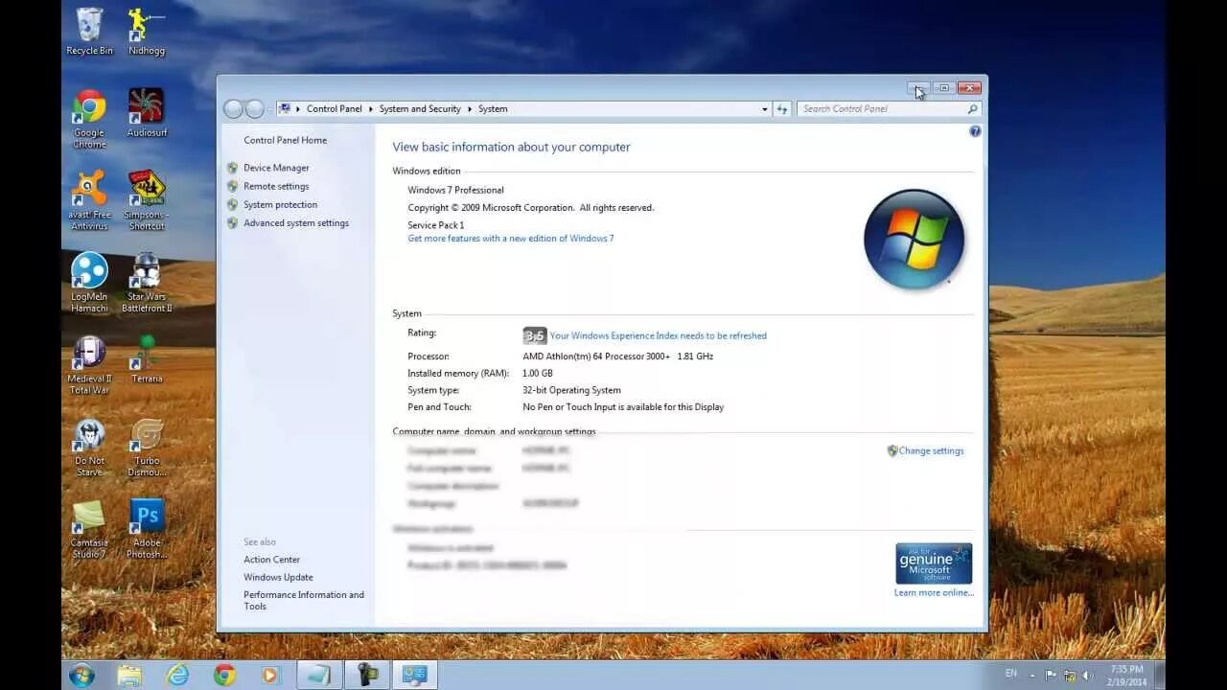Launch the Audiosurf desktop icon
1227x690 pixels.
147,113
